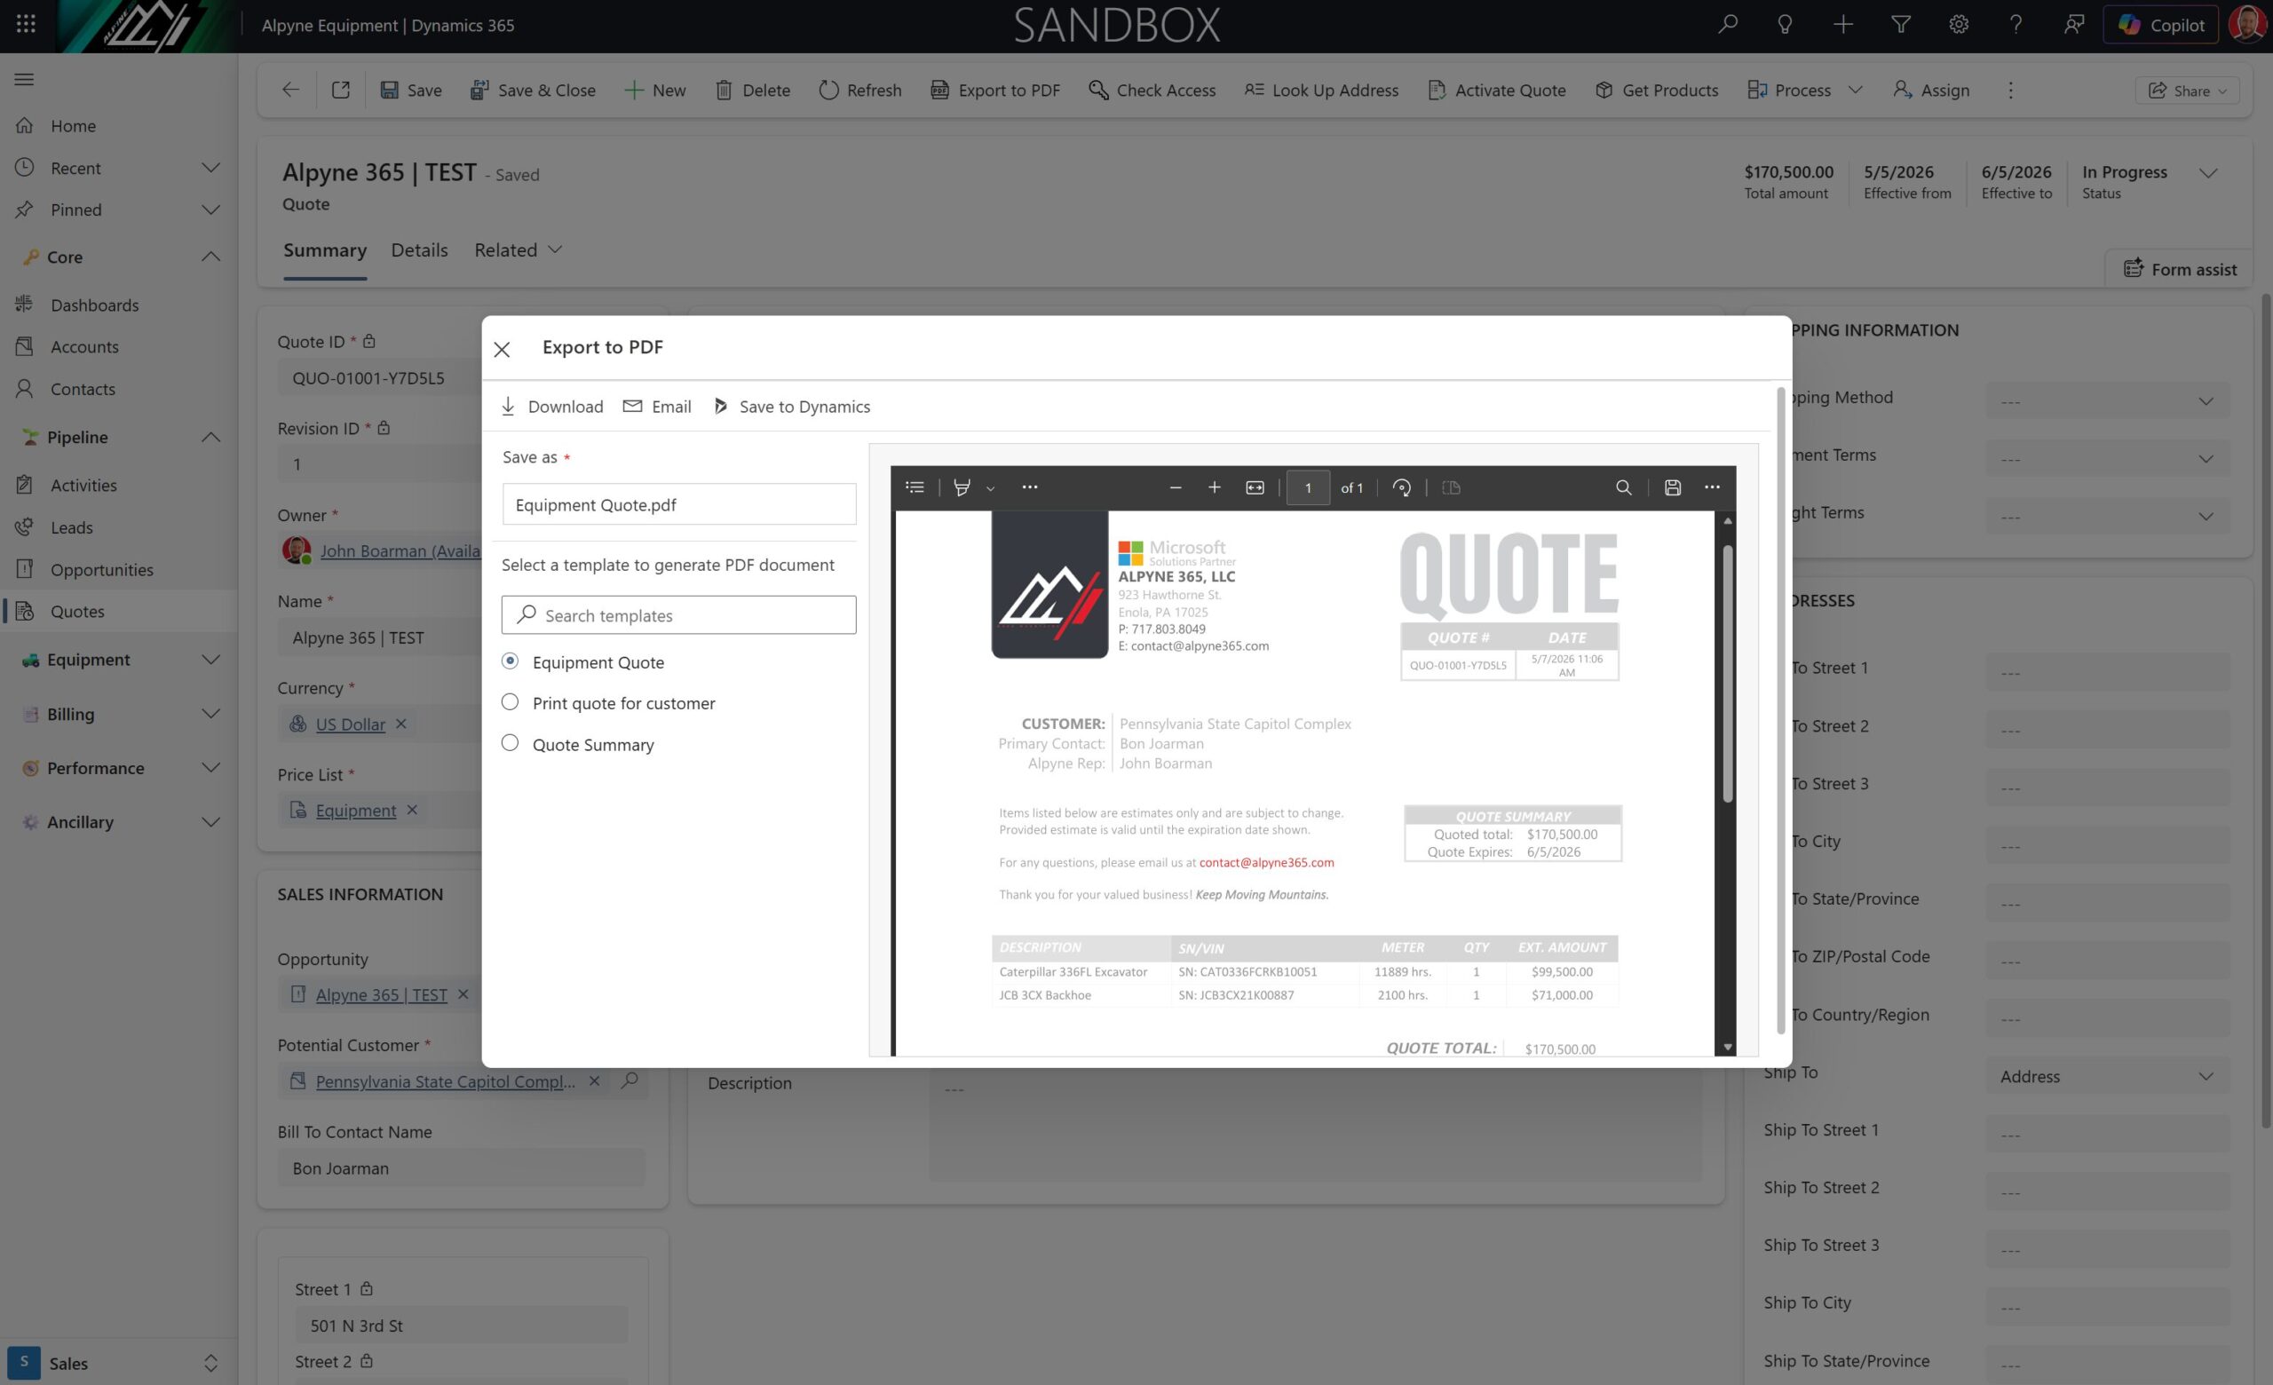Rotate the PDF preview page
This screenshot has width=2273, height=1385.
pos(1401,487)
